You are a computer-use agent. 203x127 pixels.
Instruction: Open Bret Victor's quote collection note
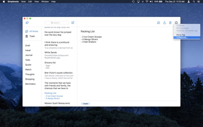[59, 75]
